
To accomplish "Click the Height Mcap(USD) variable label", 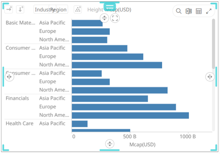I will coord(109,10).
